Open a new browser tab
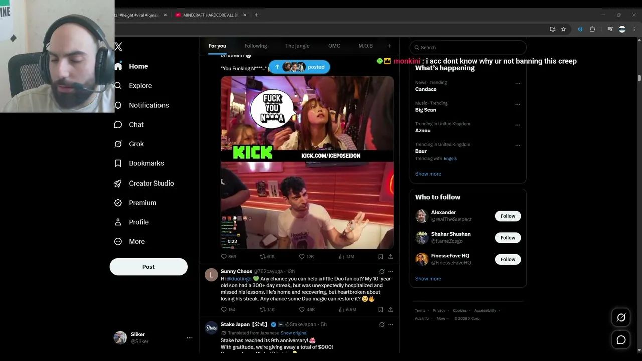This screenshot has width=642, height=361. tap(257, 15)
